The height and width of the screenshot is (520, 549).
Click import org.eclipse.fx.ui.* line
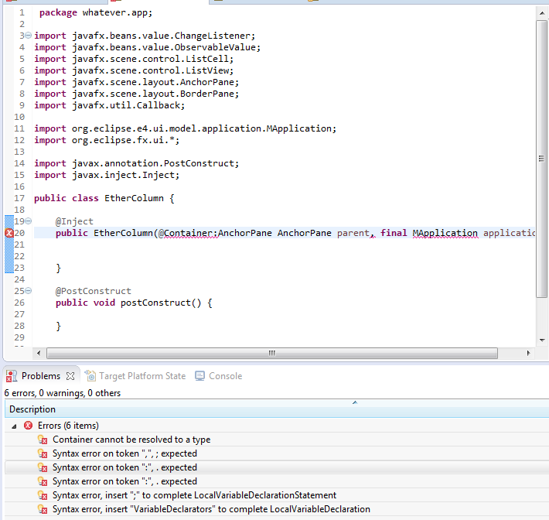point(107,140)
